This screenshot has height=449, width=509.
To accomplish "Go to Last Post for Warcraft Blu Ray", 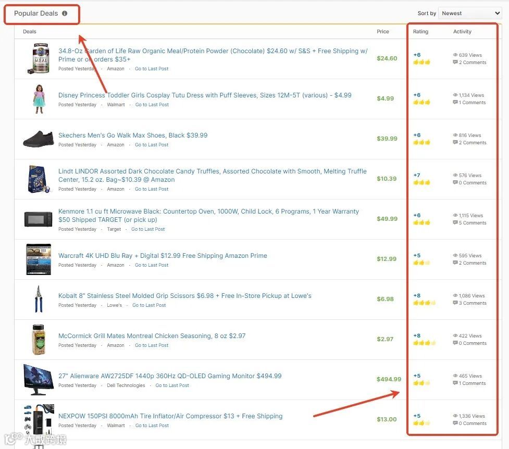I will pos(152,265).
